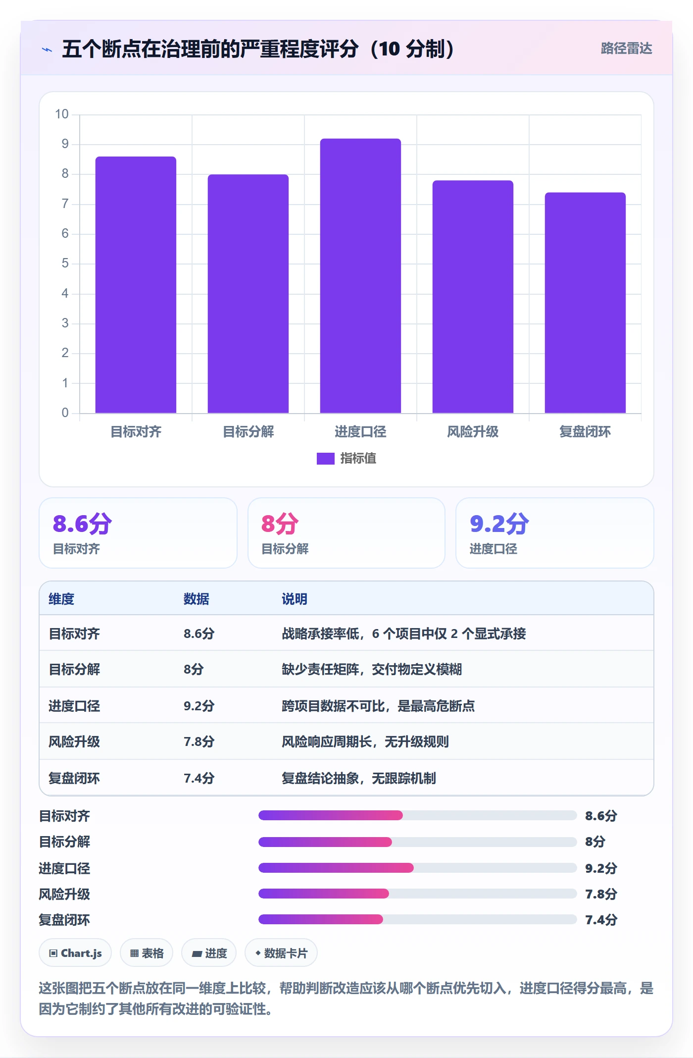This screenshot has height=1058, width=693.
Task: Click the table cell 跨项目数据不可比，是最高危断点
Action: click(x=378, y=706)
